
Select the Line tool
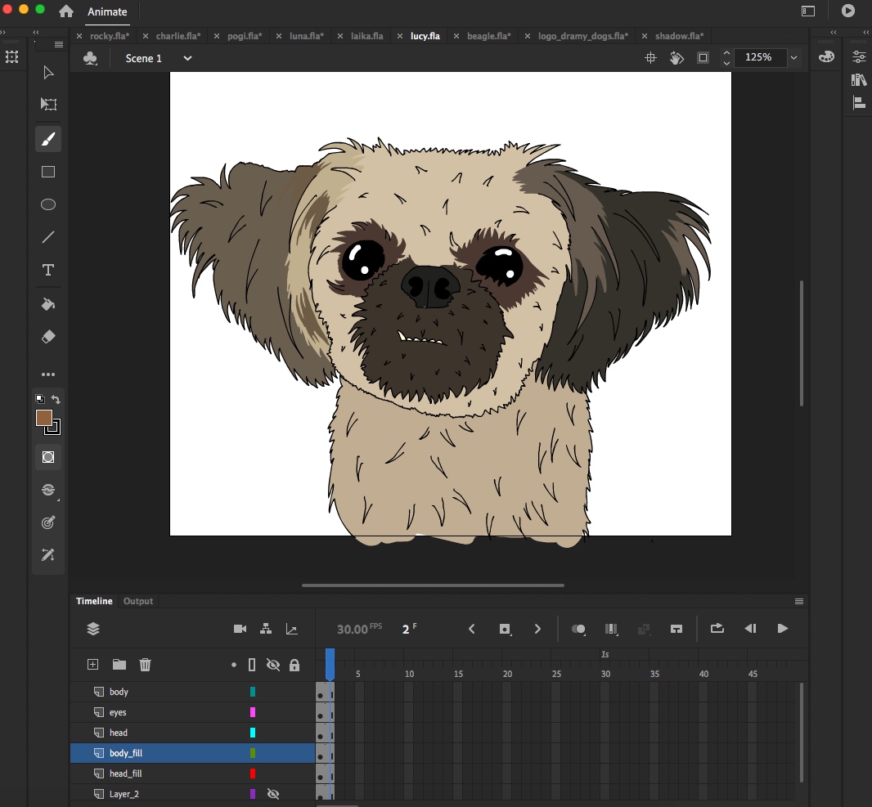48,237
